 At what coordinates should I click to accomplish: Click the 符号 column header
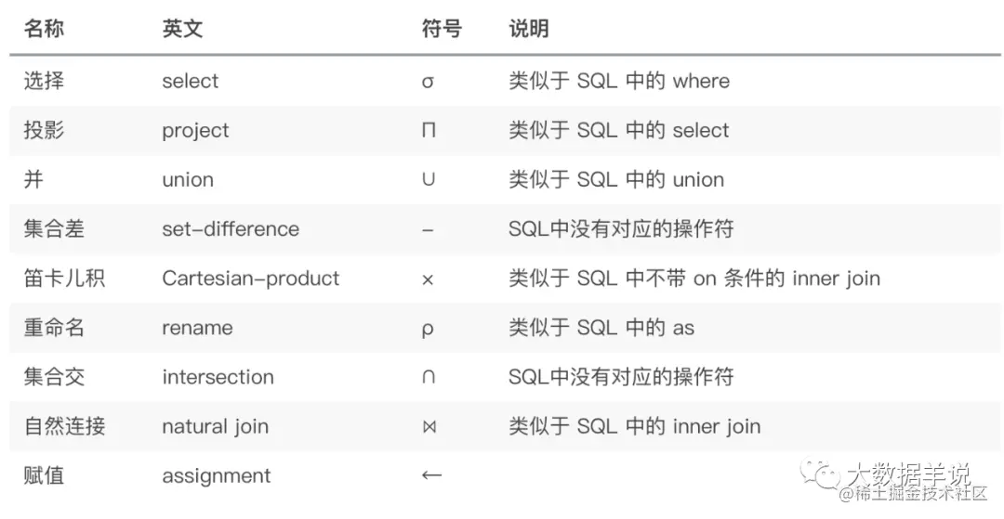442,29
